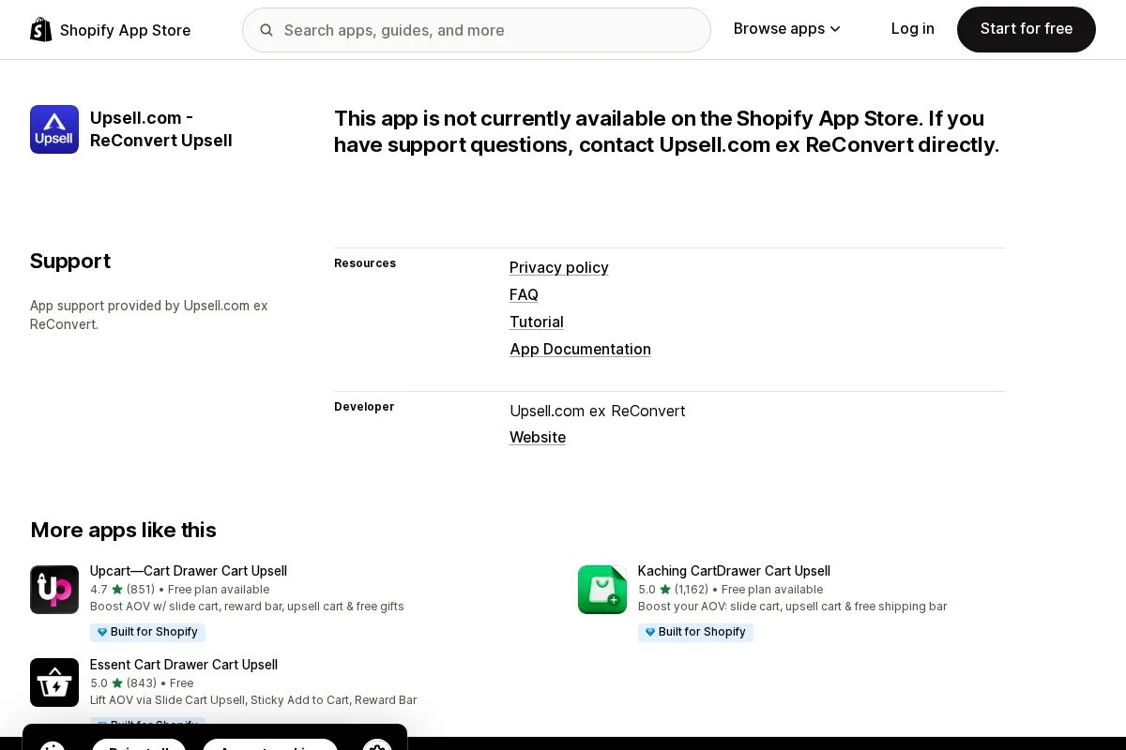Visit the developer Website link
This screenshot has height=750, width=1126.
(538, 437)
